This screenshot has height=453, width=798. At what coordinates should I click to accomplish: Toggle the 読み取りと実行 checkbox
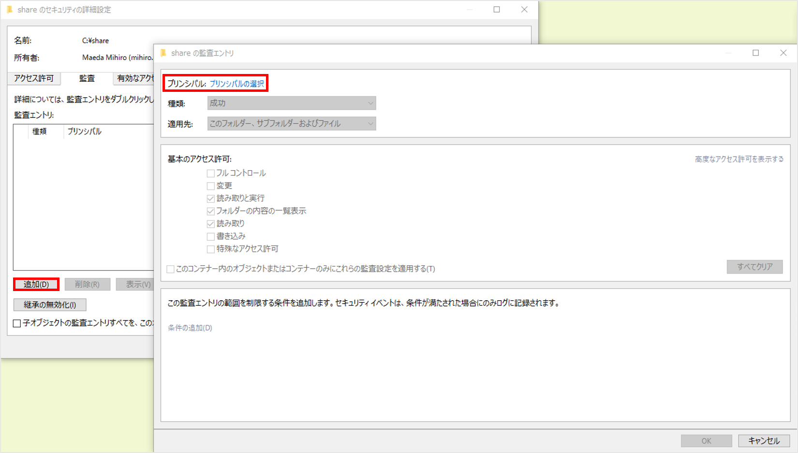tap(211, 198)
